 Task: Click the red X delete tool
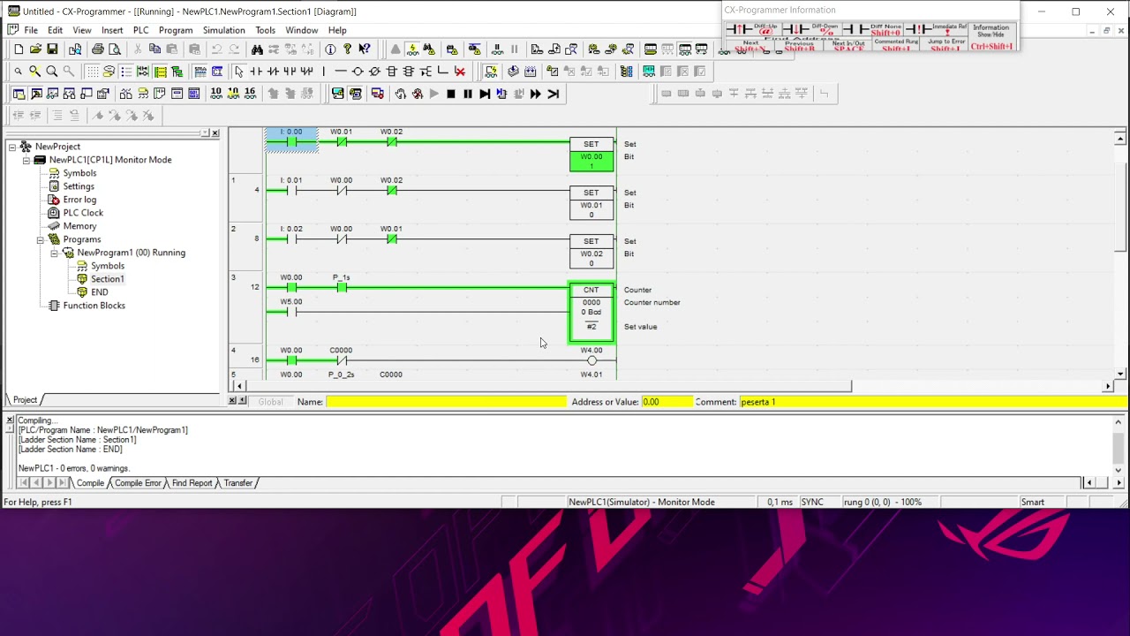click(460, 72)
